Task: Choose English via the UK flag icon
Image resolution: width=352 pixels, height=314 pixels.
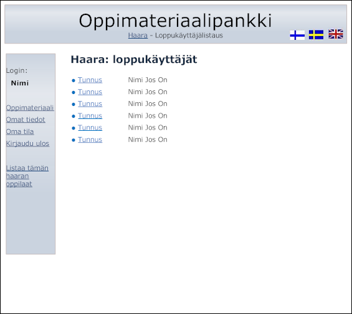Action: pos(336,34)
